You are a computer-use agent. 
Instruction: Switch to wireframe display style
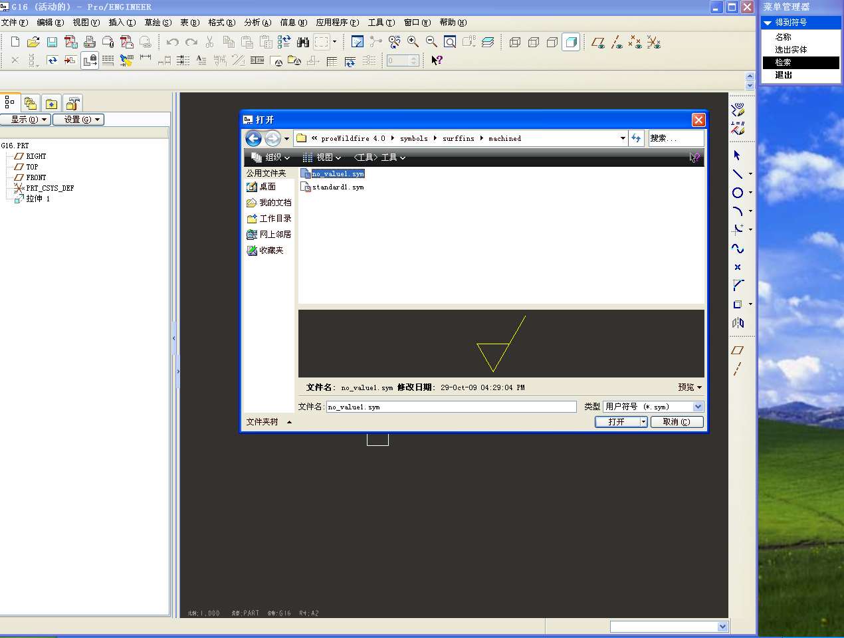tap(514, 42)
